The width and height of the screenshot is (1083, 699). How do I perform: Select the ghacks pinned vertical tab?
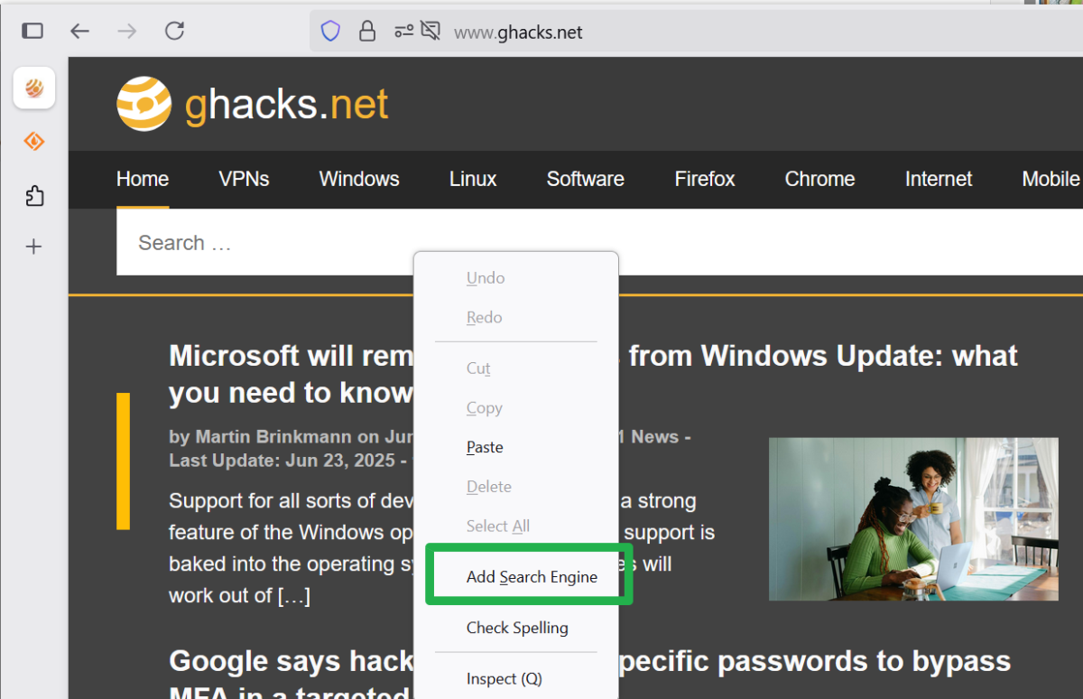tap(34, 88)
